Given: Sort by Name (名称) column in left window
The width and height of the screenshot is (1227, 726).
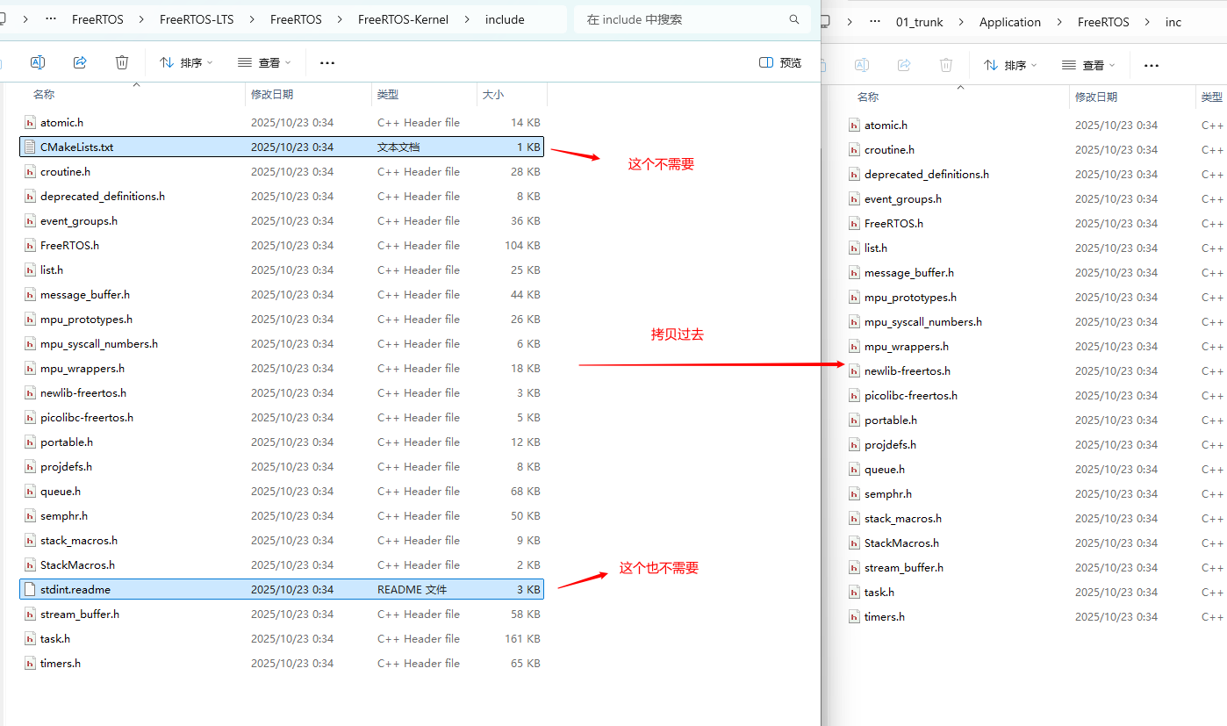Looking at the screenshot, I should [44, 94].
